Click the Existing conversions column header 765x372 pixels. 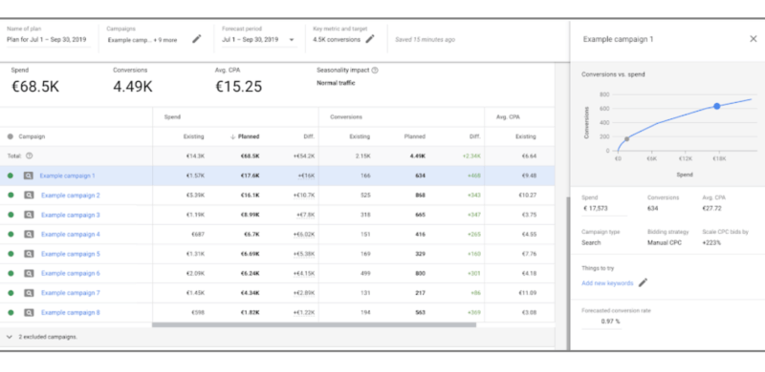pos(360,136)
